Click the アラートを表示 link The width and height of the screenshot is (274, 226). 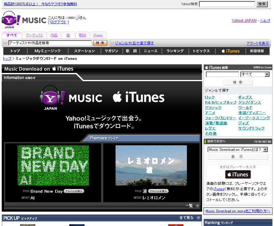coord(258,43)
